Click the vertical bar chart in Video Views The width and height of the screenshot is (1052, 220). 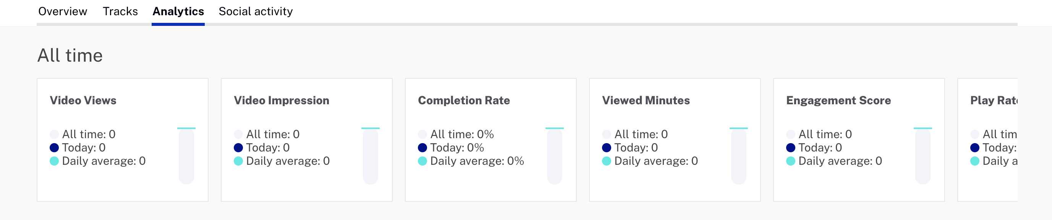click(186, 156)
